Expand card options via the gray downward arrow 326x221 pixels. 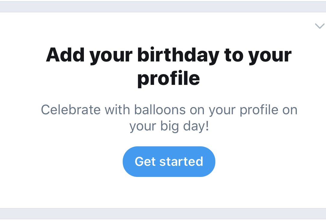tap(320, 26)
